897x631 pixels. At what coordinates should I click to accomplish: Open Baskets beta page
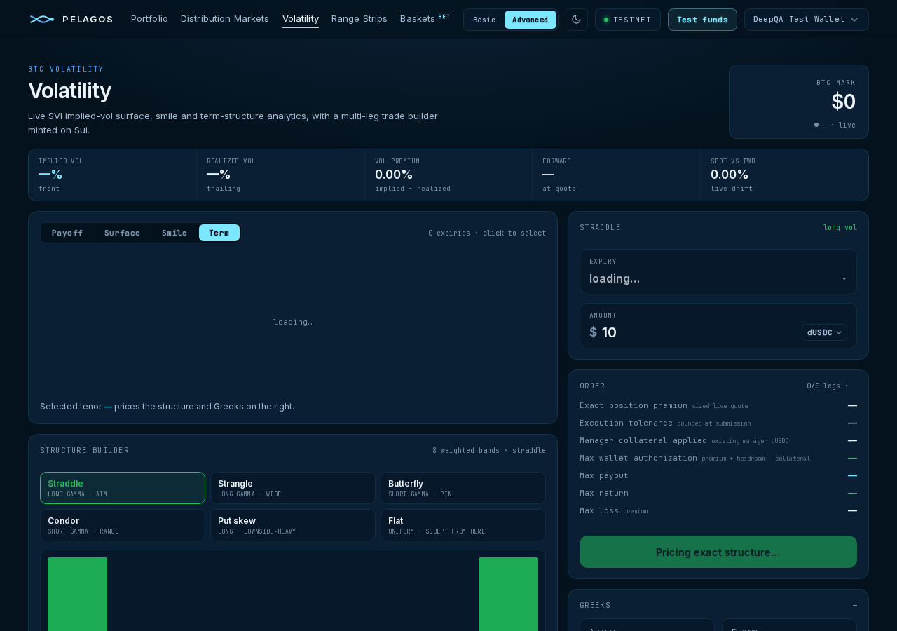[425, 19]
